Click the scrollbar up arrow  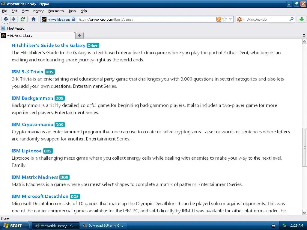click(304, 41)
